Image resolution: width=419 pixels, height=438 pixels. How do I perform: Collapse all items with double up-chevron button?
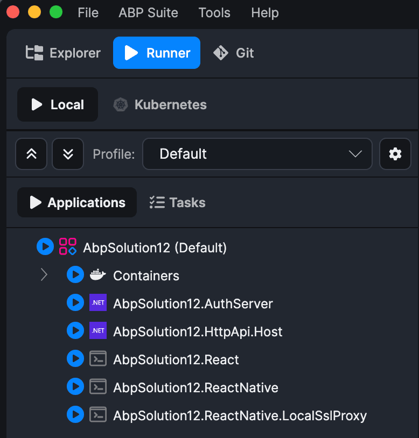click(31, 154)
